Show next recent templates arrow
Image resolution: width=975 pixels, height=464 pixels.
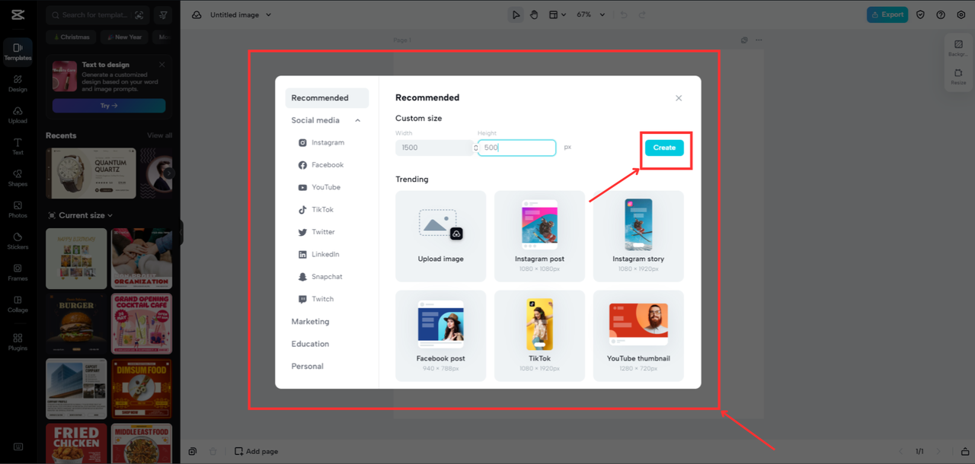coord(169,173)
